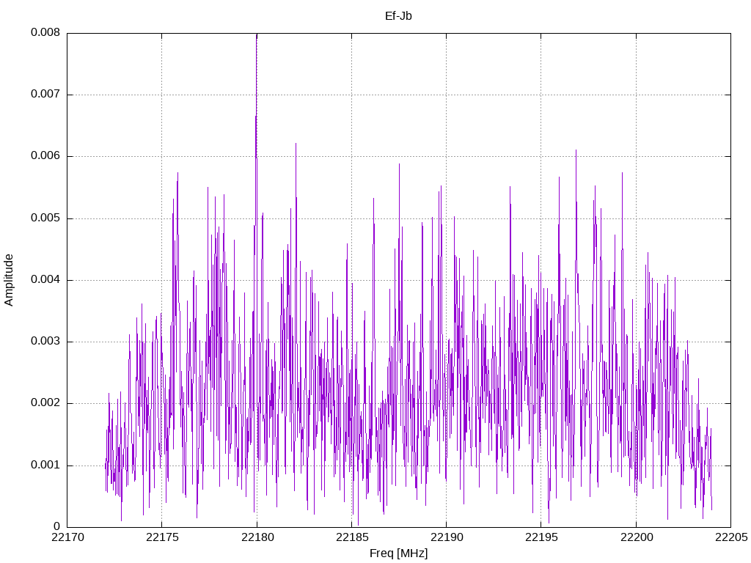The width and height of the screenshot is (751, 563).
Task: Click the 22200 x-axis tick label
Action: coord(636,537)
